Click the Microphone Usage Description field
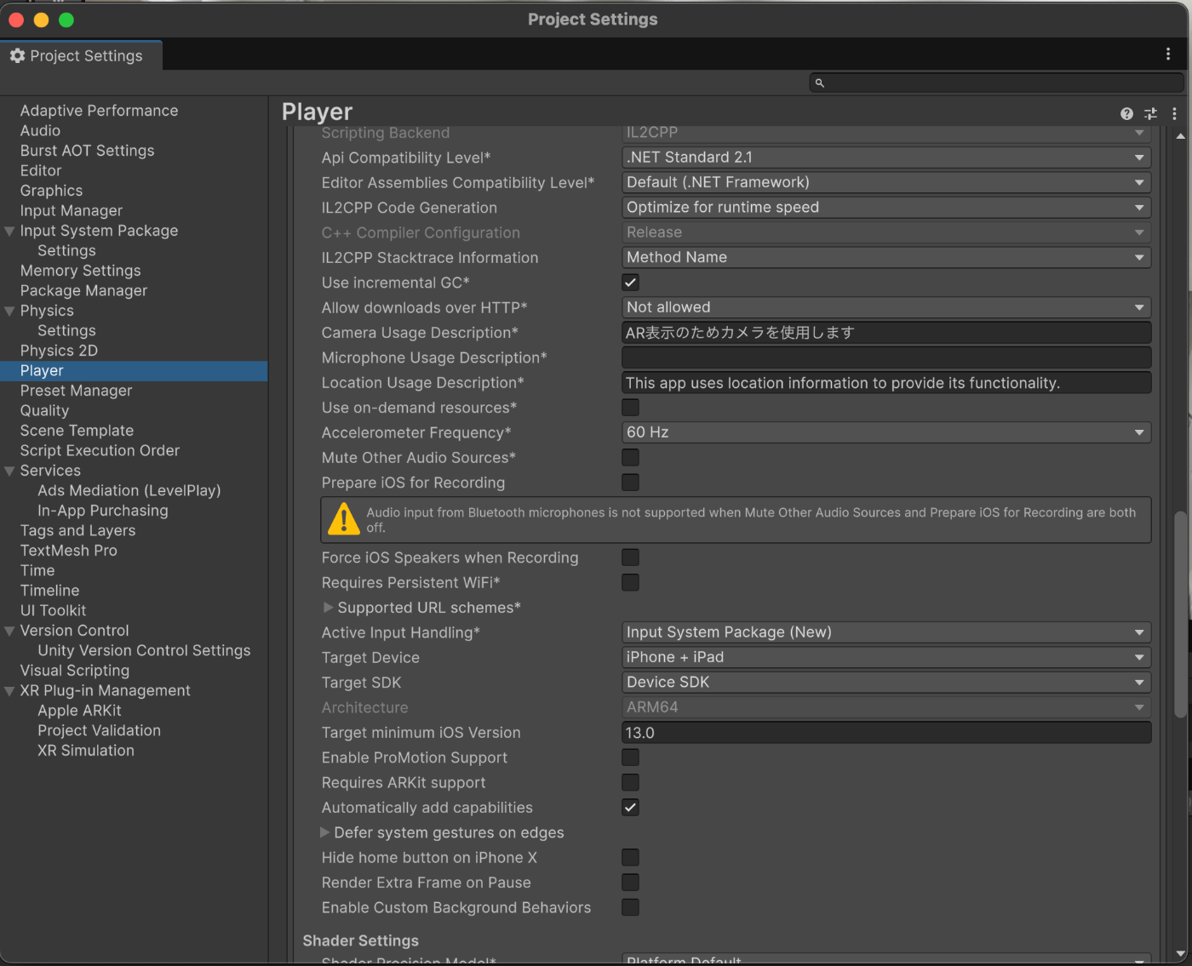This screenshot has width=1192, height=966. tap(886, 357)
